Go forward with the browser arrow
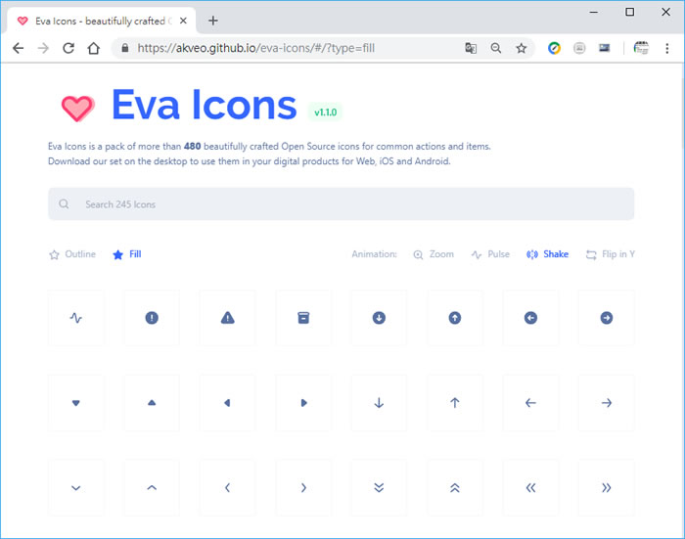This screenshot has width=685, height=539. [x=43, y=48]
